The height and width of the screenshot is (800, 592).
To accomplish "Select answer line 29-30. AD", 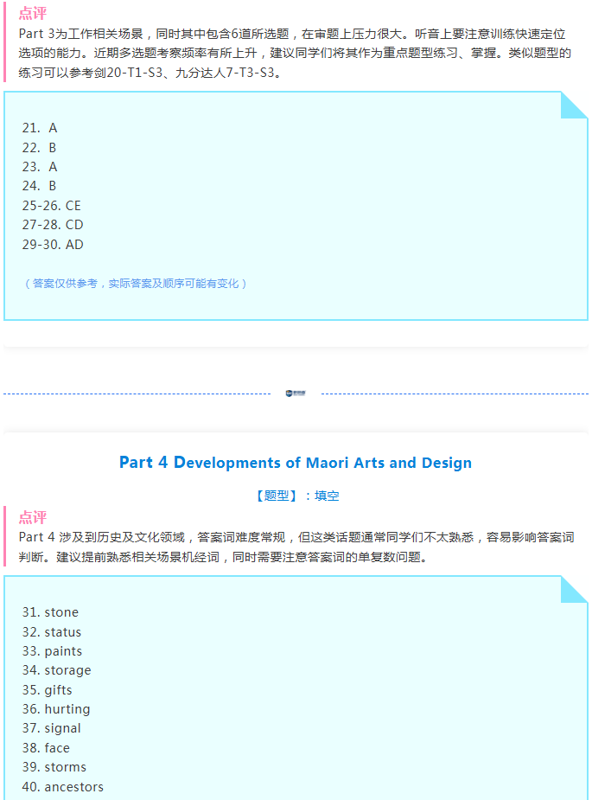I will coord(53,245).
